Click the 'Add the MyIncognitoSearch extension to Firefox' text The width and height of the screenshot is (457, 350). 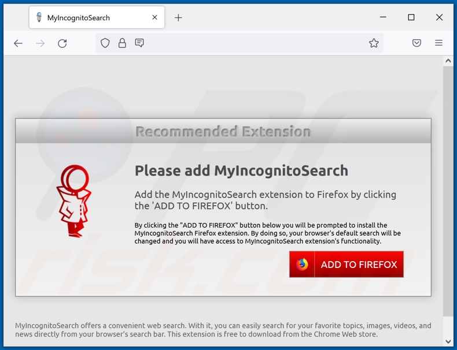coord(265,200)
